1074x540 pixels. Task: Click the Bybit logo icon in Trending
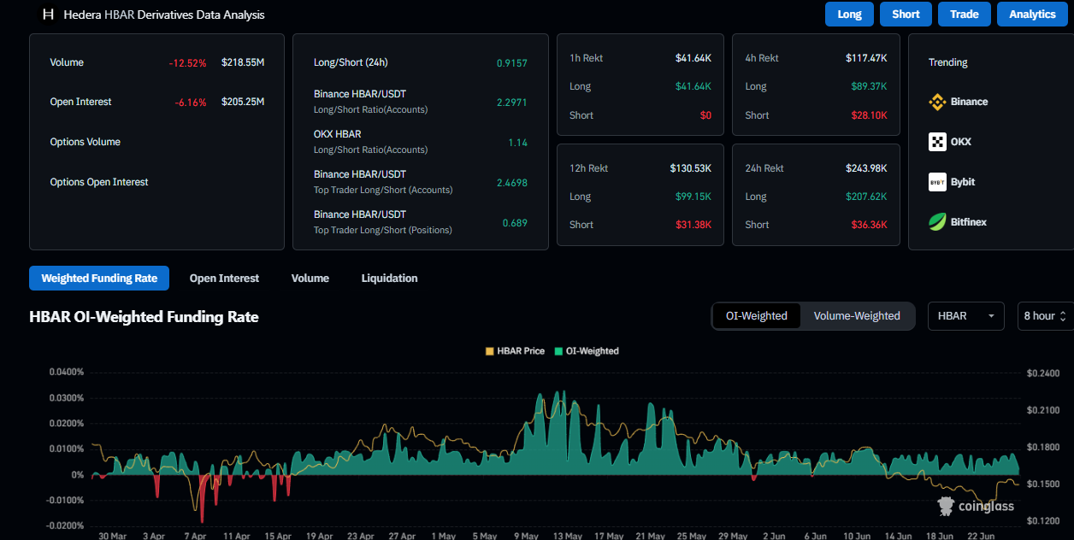937,182
